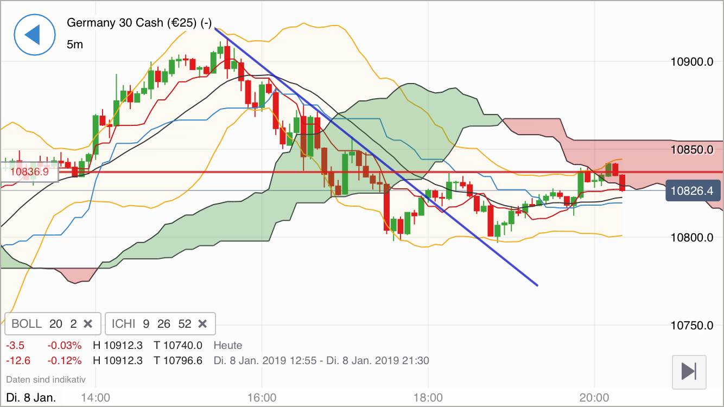Viewport: 724px width, 407px height.
Task: Remove the ICHI indicator via its X icon
Action: [x=202, y=323]
